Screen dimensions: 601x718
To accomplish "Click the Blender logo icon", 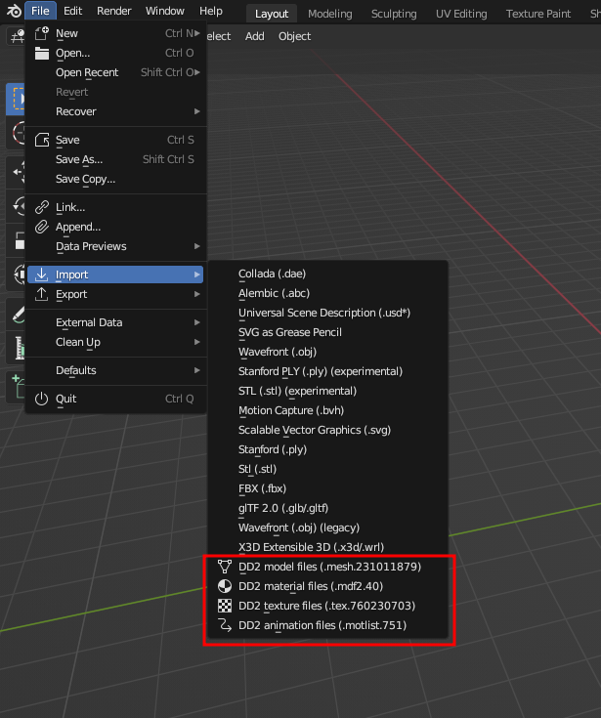I will coord(14,11).
